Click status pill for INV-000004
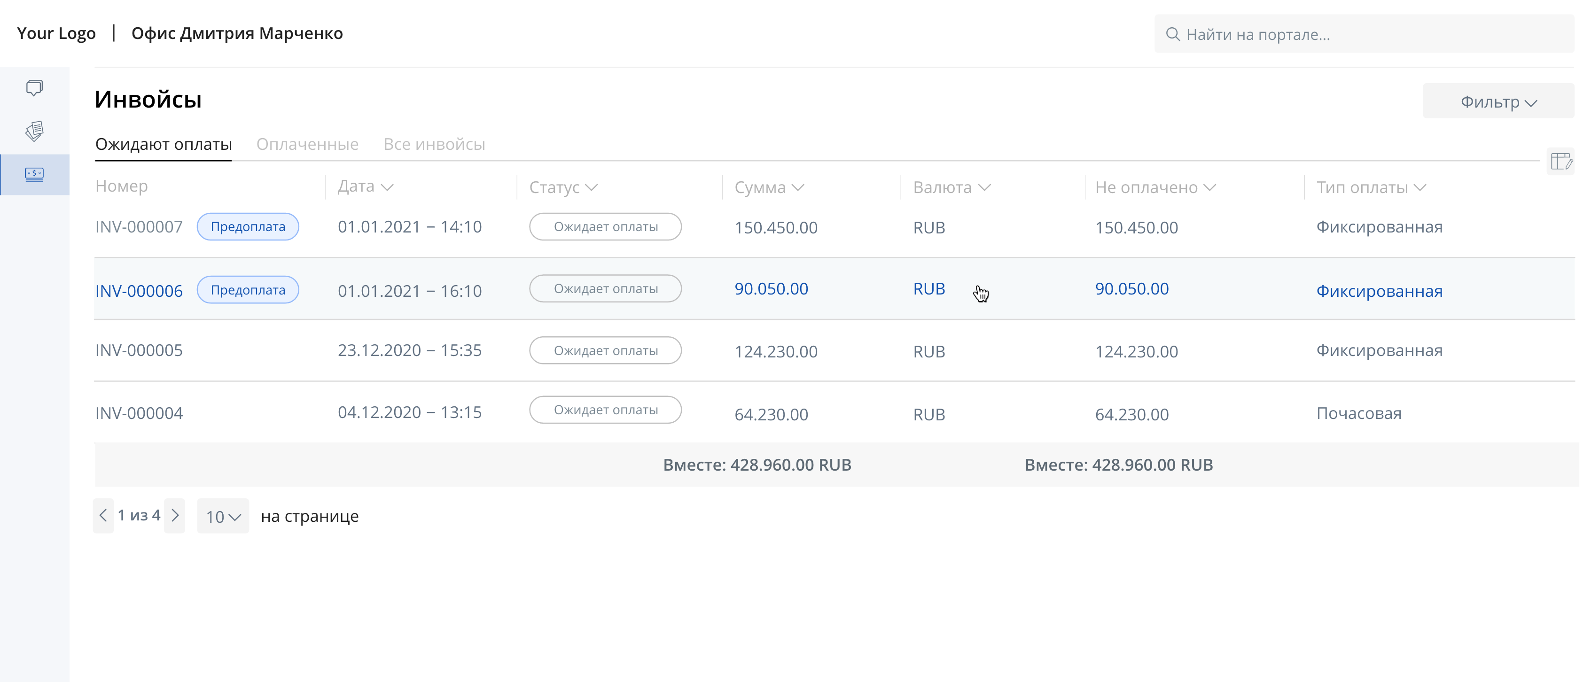This screenshot has height=682, width=1591. (x=606, y=410)
